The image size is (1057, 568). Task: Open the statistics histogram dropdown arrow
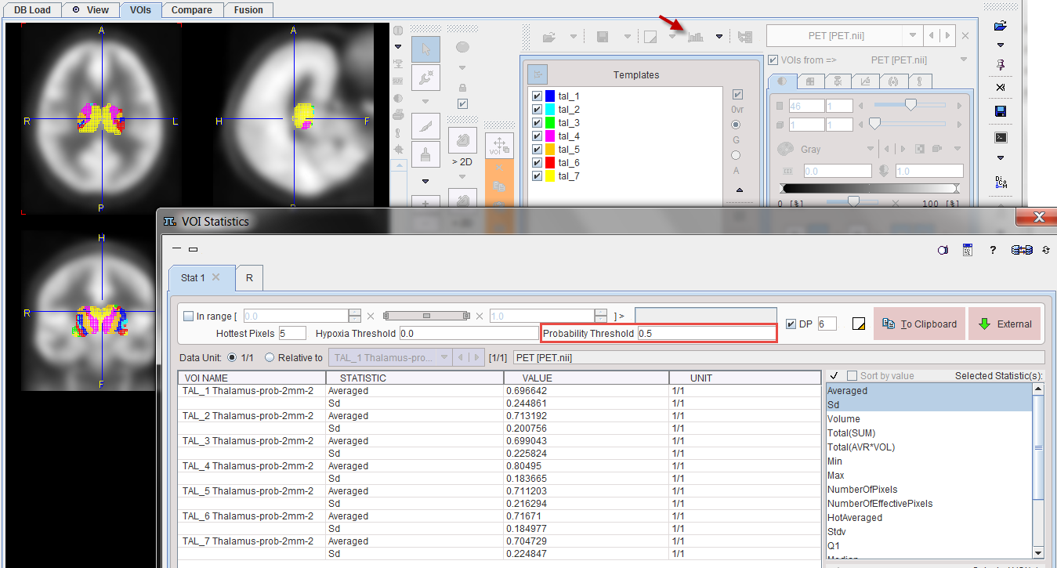pos(719,37)
